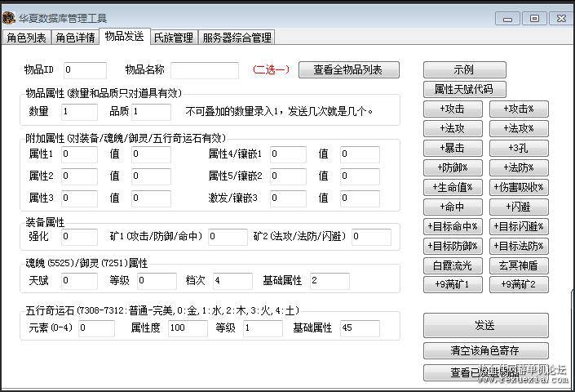The width and height of the screenshot is (575, 392).
Task: Click the +伤害吸收% button
Action: pos(519,188)
